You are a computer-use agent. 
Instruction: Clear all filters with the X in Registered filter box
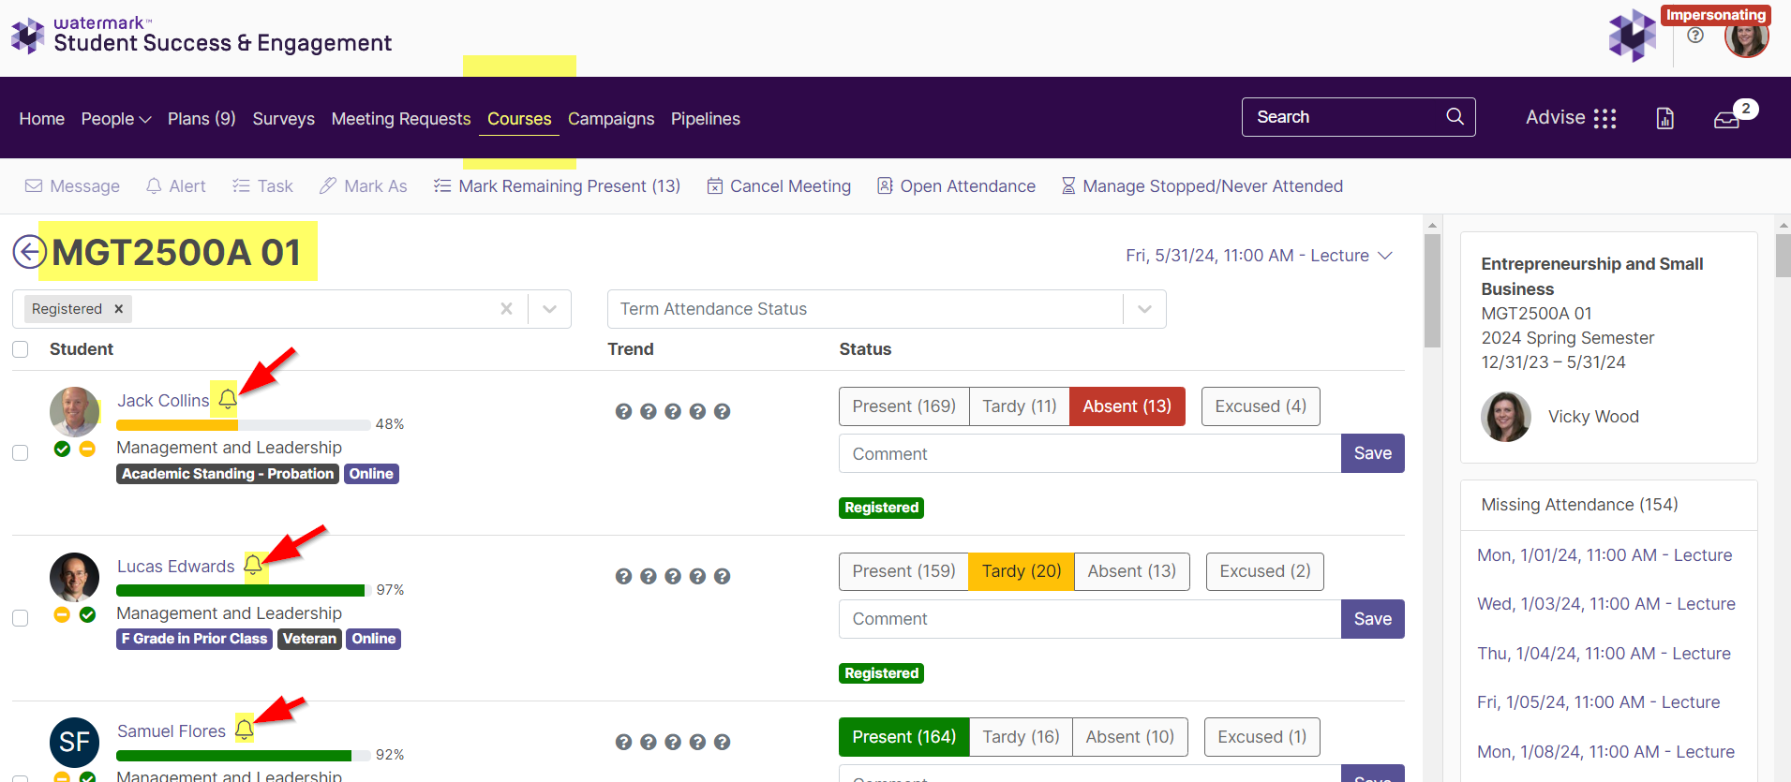[506, 308]
